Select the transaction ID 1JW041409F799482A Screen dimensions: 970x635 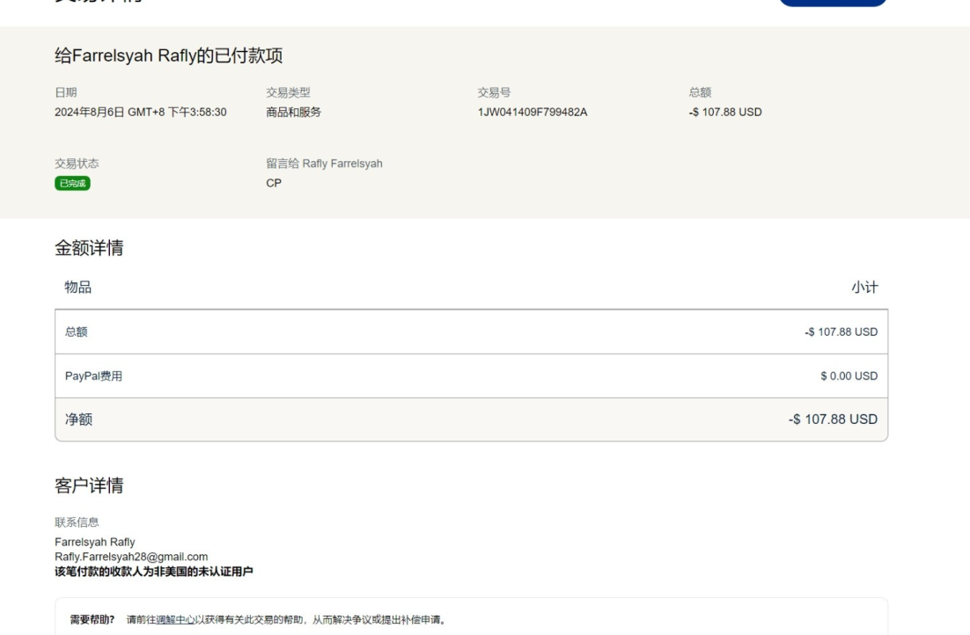click(x=532, y=112)
